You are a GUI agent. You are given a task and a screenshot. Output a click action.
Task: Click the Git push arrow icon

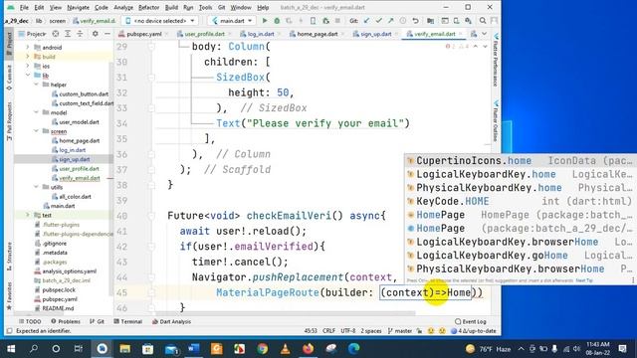390,20
